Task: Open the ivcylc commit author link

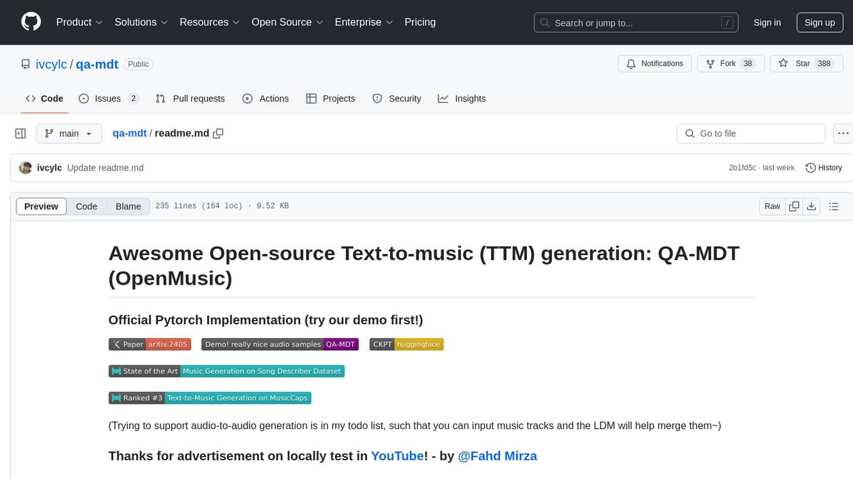Action: [50, 167]
